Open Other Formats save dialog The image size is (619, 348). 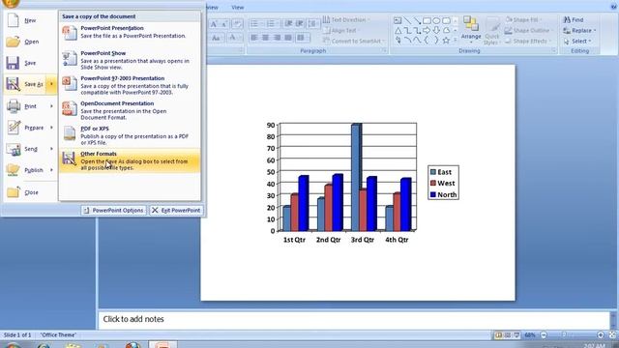click(130, 160)
